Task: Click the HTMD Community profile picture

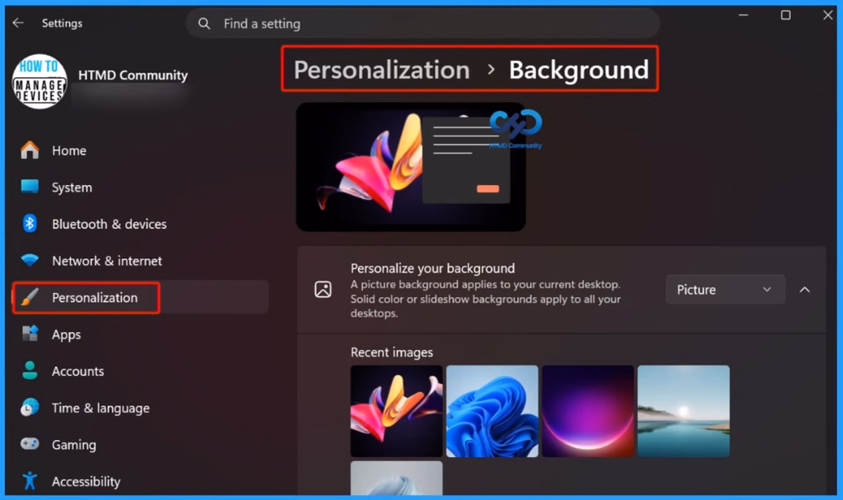Action: pyautogui.click(x=40, y=81)
